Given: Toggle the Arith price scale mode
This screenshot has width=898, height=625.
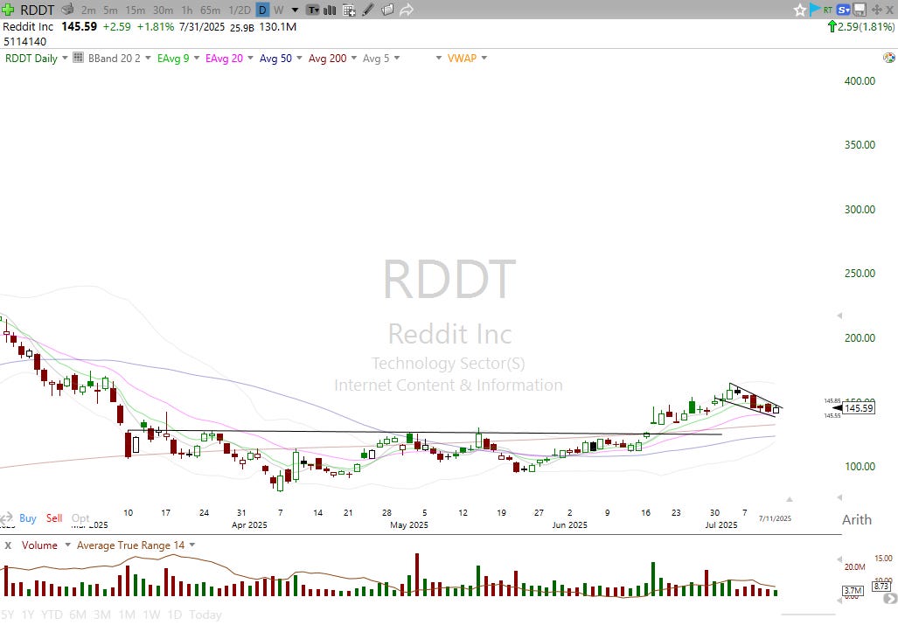Looking at the screenshot, I should pos(857,520).
